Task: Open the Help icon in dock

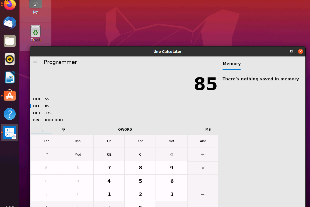Action: 9,114
